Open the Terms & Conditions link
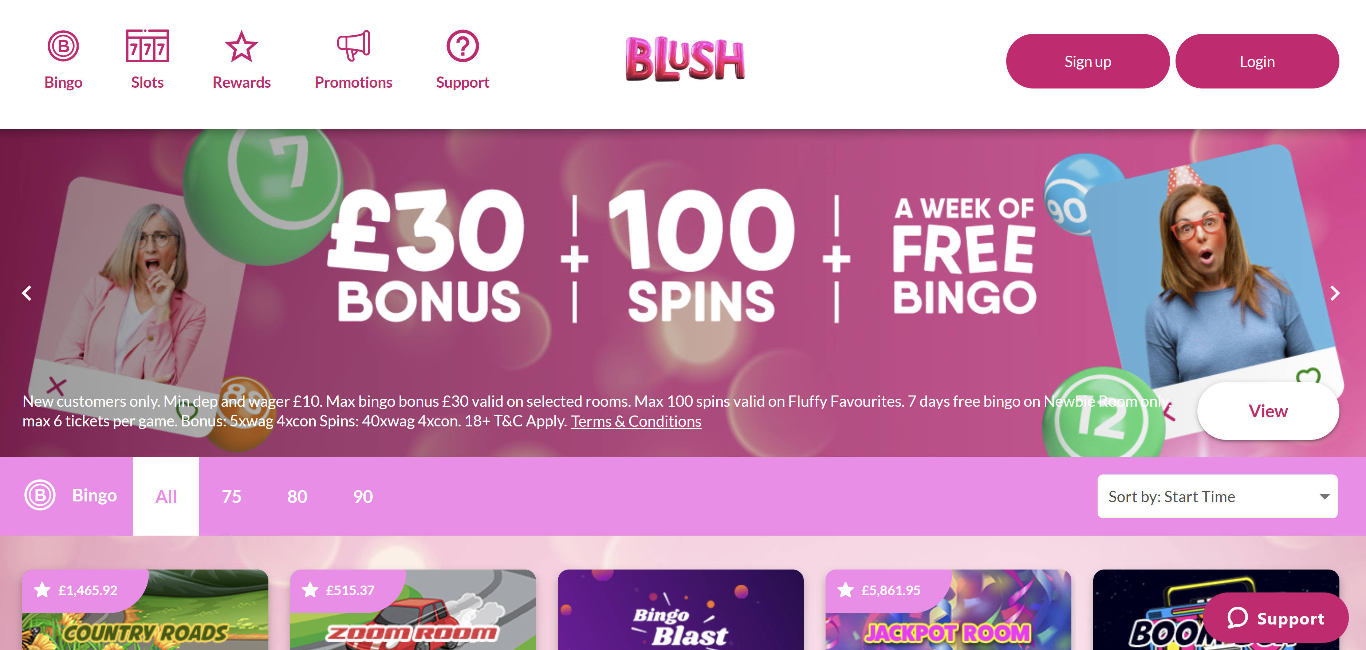 pyautogui.click(x=636, y=421)
